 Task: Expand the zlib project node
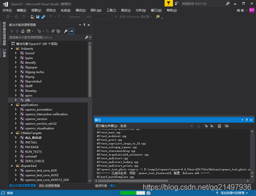click(x=16, y=100)
